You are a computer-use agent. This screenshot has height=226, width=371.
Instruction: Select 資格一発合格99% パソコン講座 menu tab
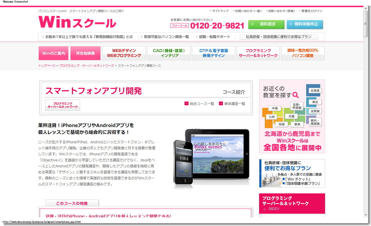click(x=303, y=53)
